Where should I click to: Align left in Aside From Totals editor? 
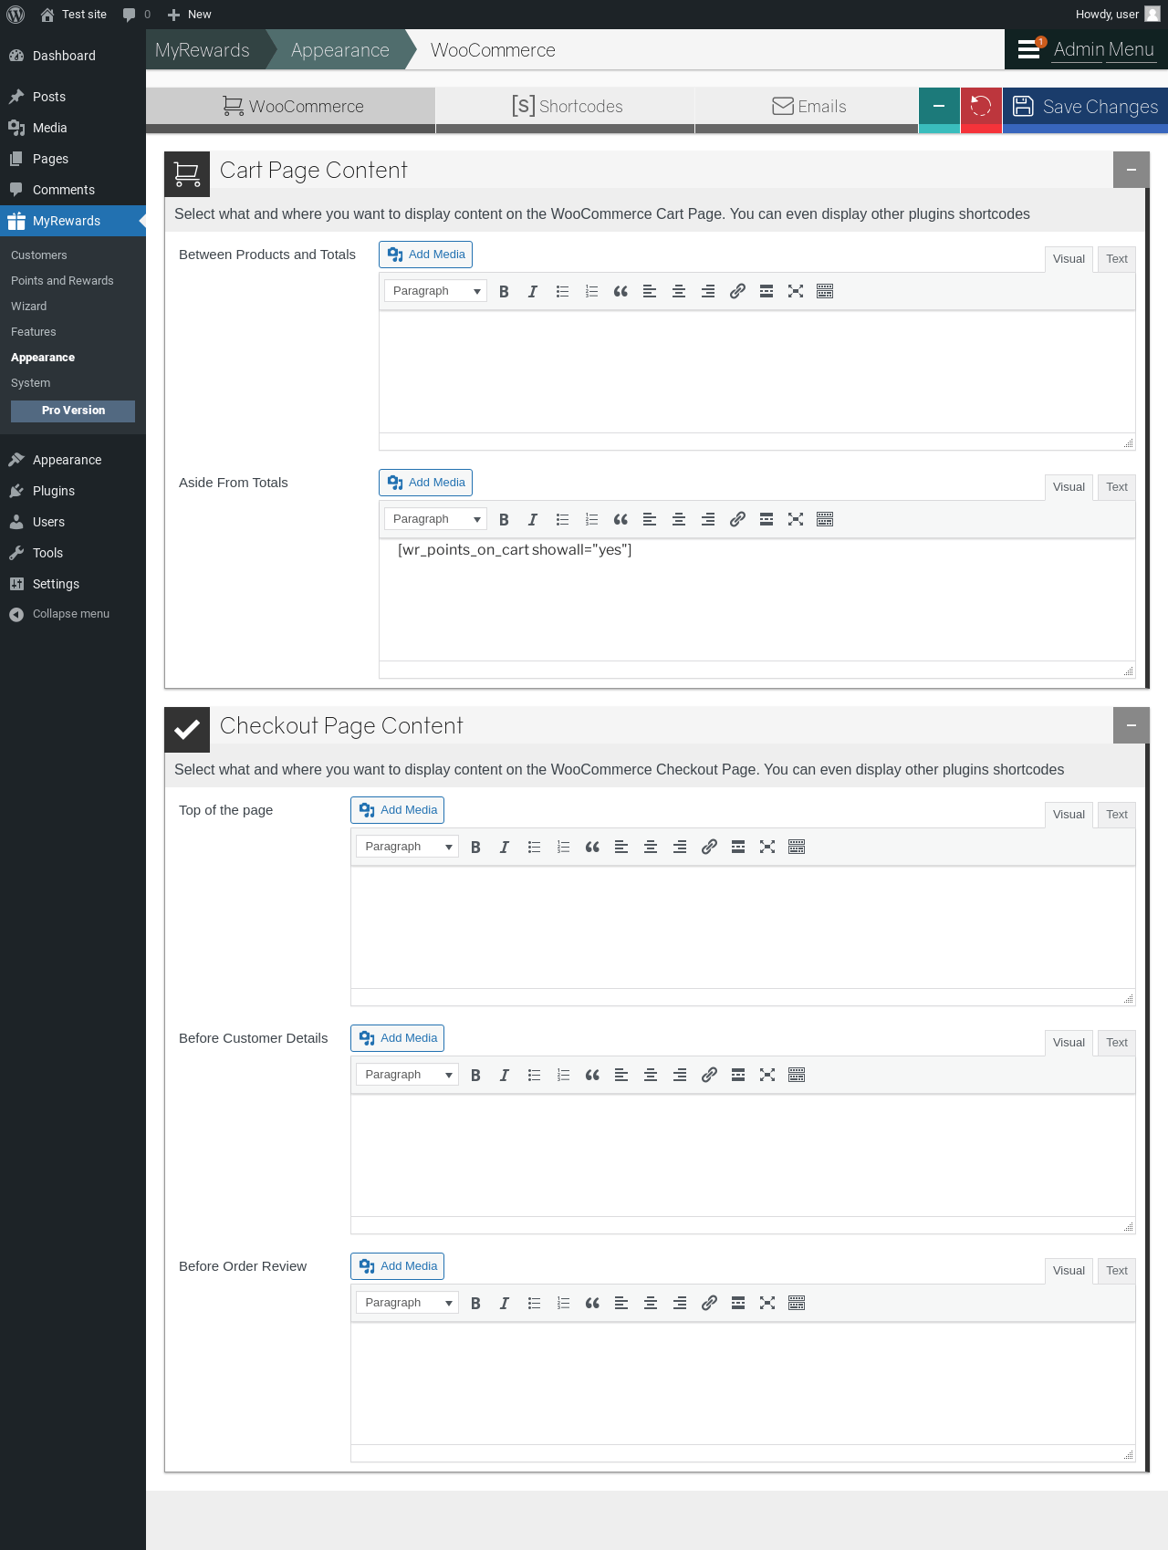tap(650, 519)
